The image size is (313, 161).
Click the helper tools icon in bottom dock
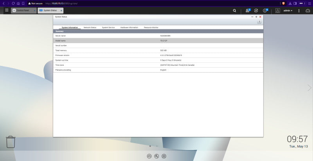coord(156,156)
